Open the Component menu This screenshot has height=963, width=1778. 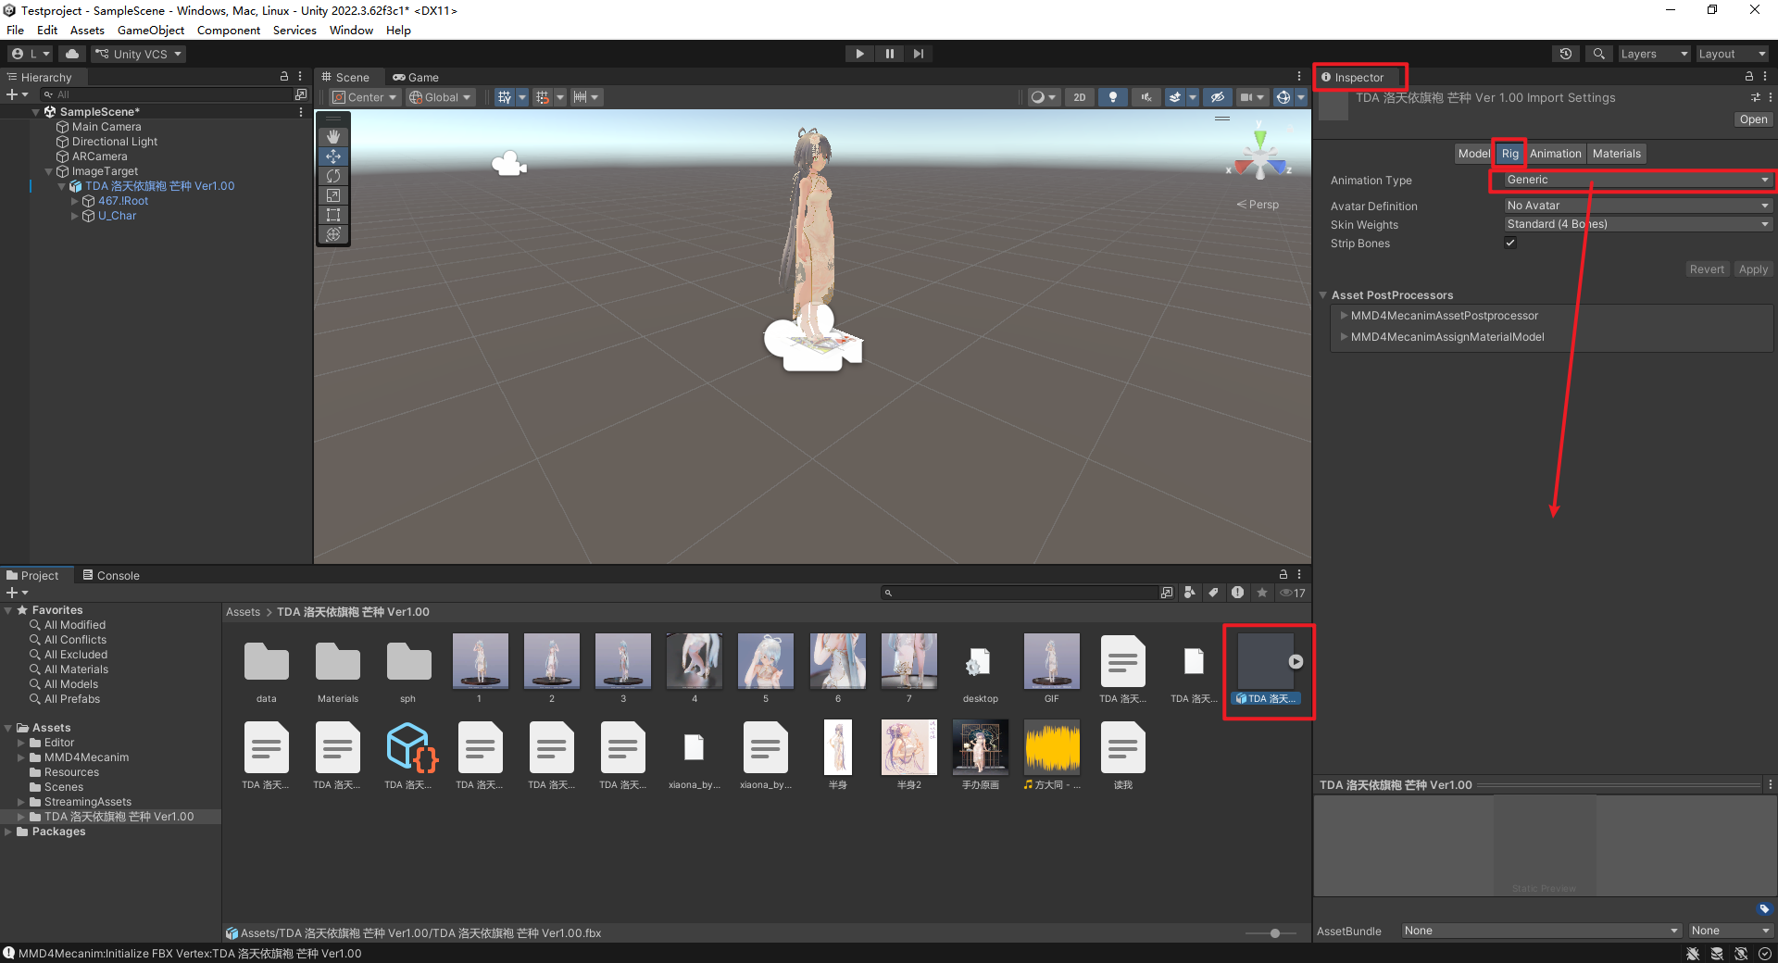[229, 31]
